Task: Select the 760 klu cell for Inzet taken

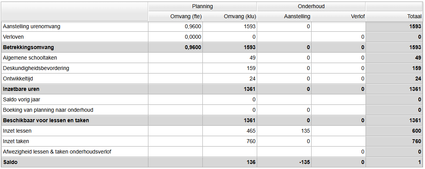Action: [x=251, y=141]
